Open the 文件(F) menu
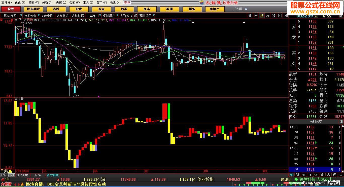The image size is (344, 187). [x=6, y=3]
